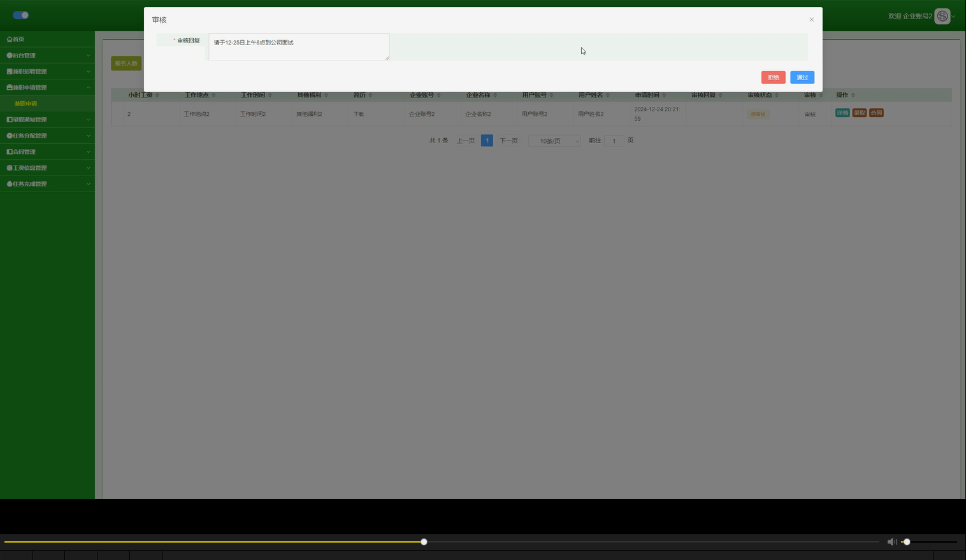Sort by the 操作 column arrows
966x560 pixels.
click(853, 95)
